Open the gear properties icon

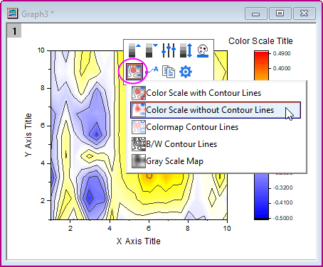[x=186, y=72]
